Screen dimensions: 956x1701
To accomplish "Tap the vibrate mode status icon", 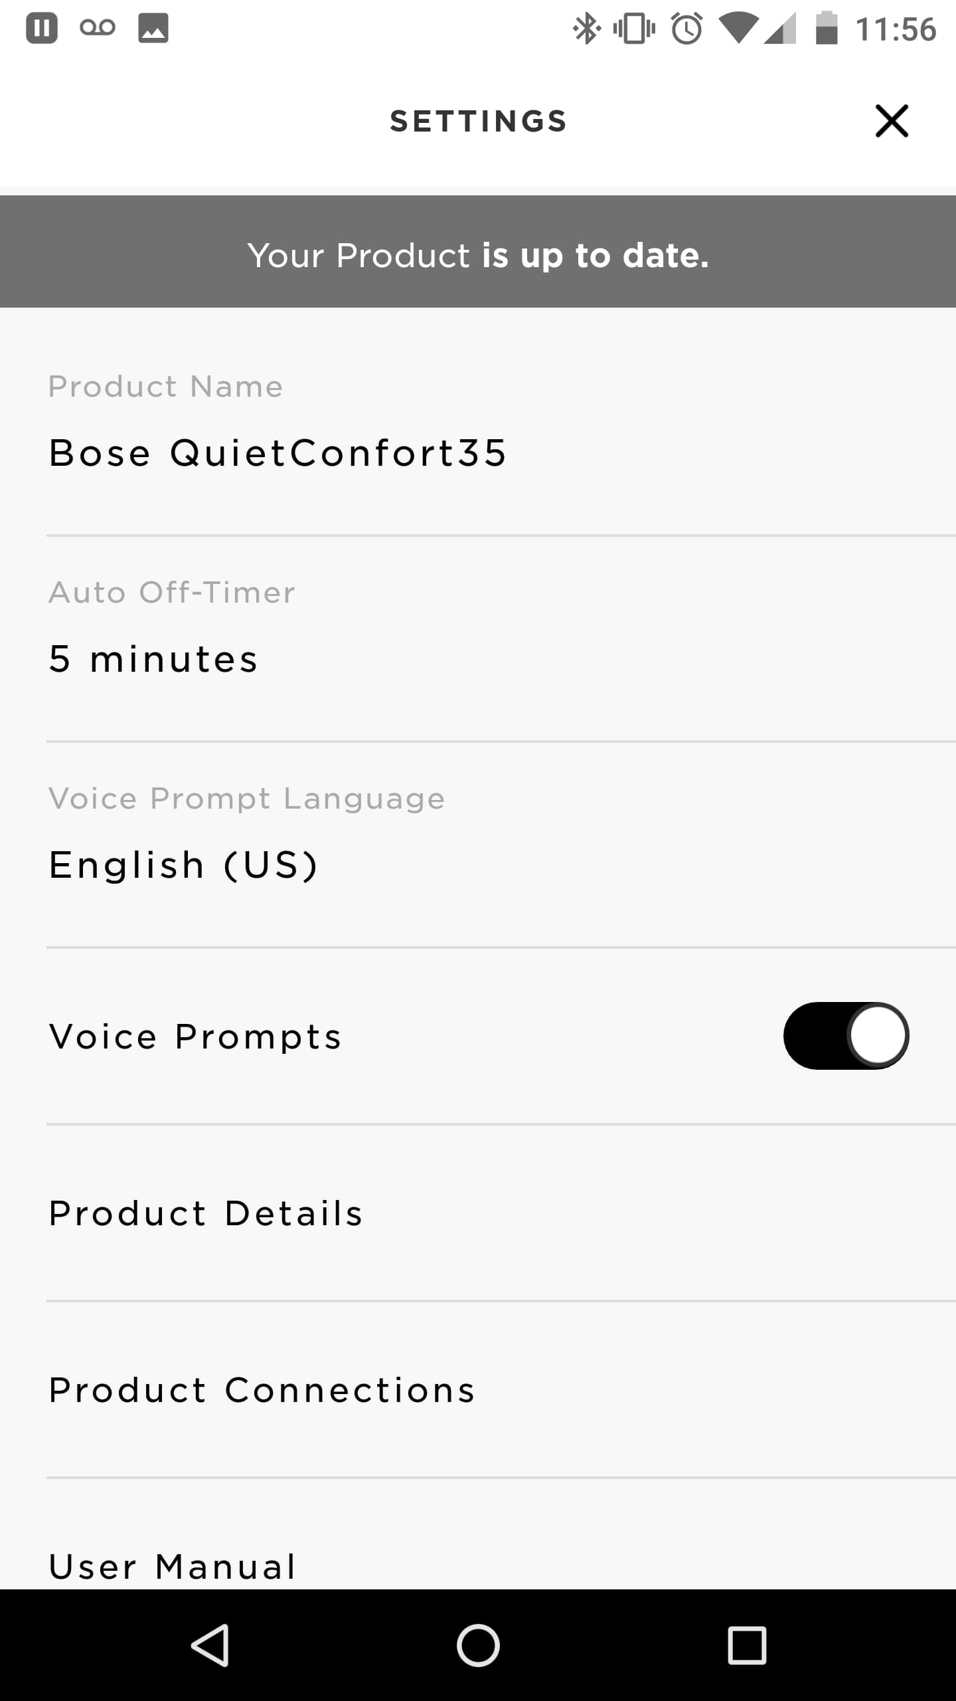I will pos(634,29).
